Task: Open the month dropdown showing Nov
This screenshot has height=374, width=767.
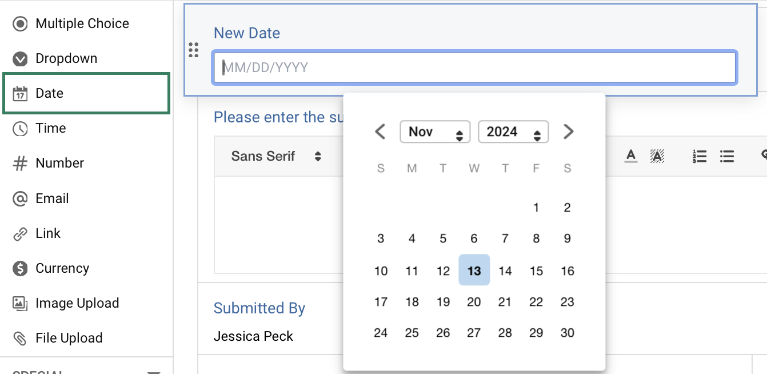Action: (435, 132)
